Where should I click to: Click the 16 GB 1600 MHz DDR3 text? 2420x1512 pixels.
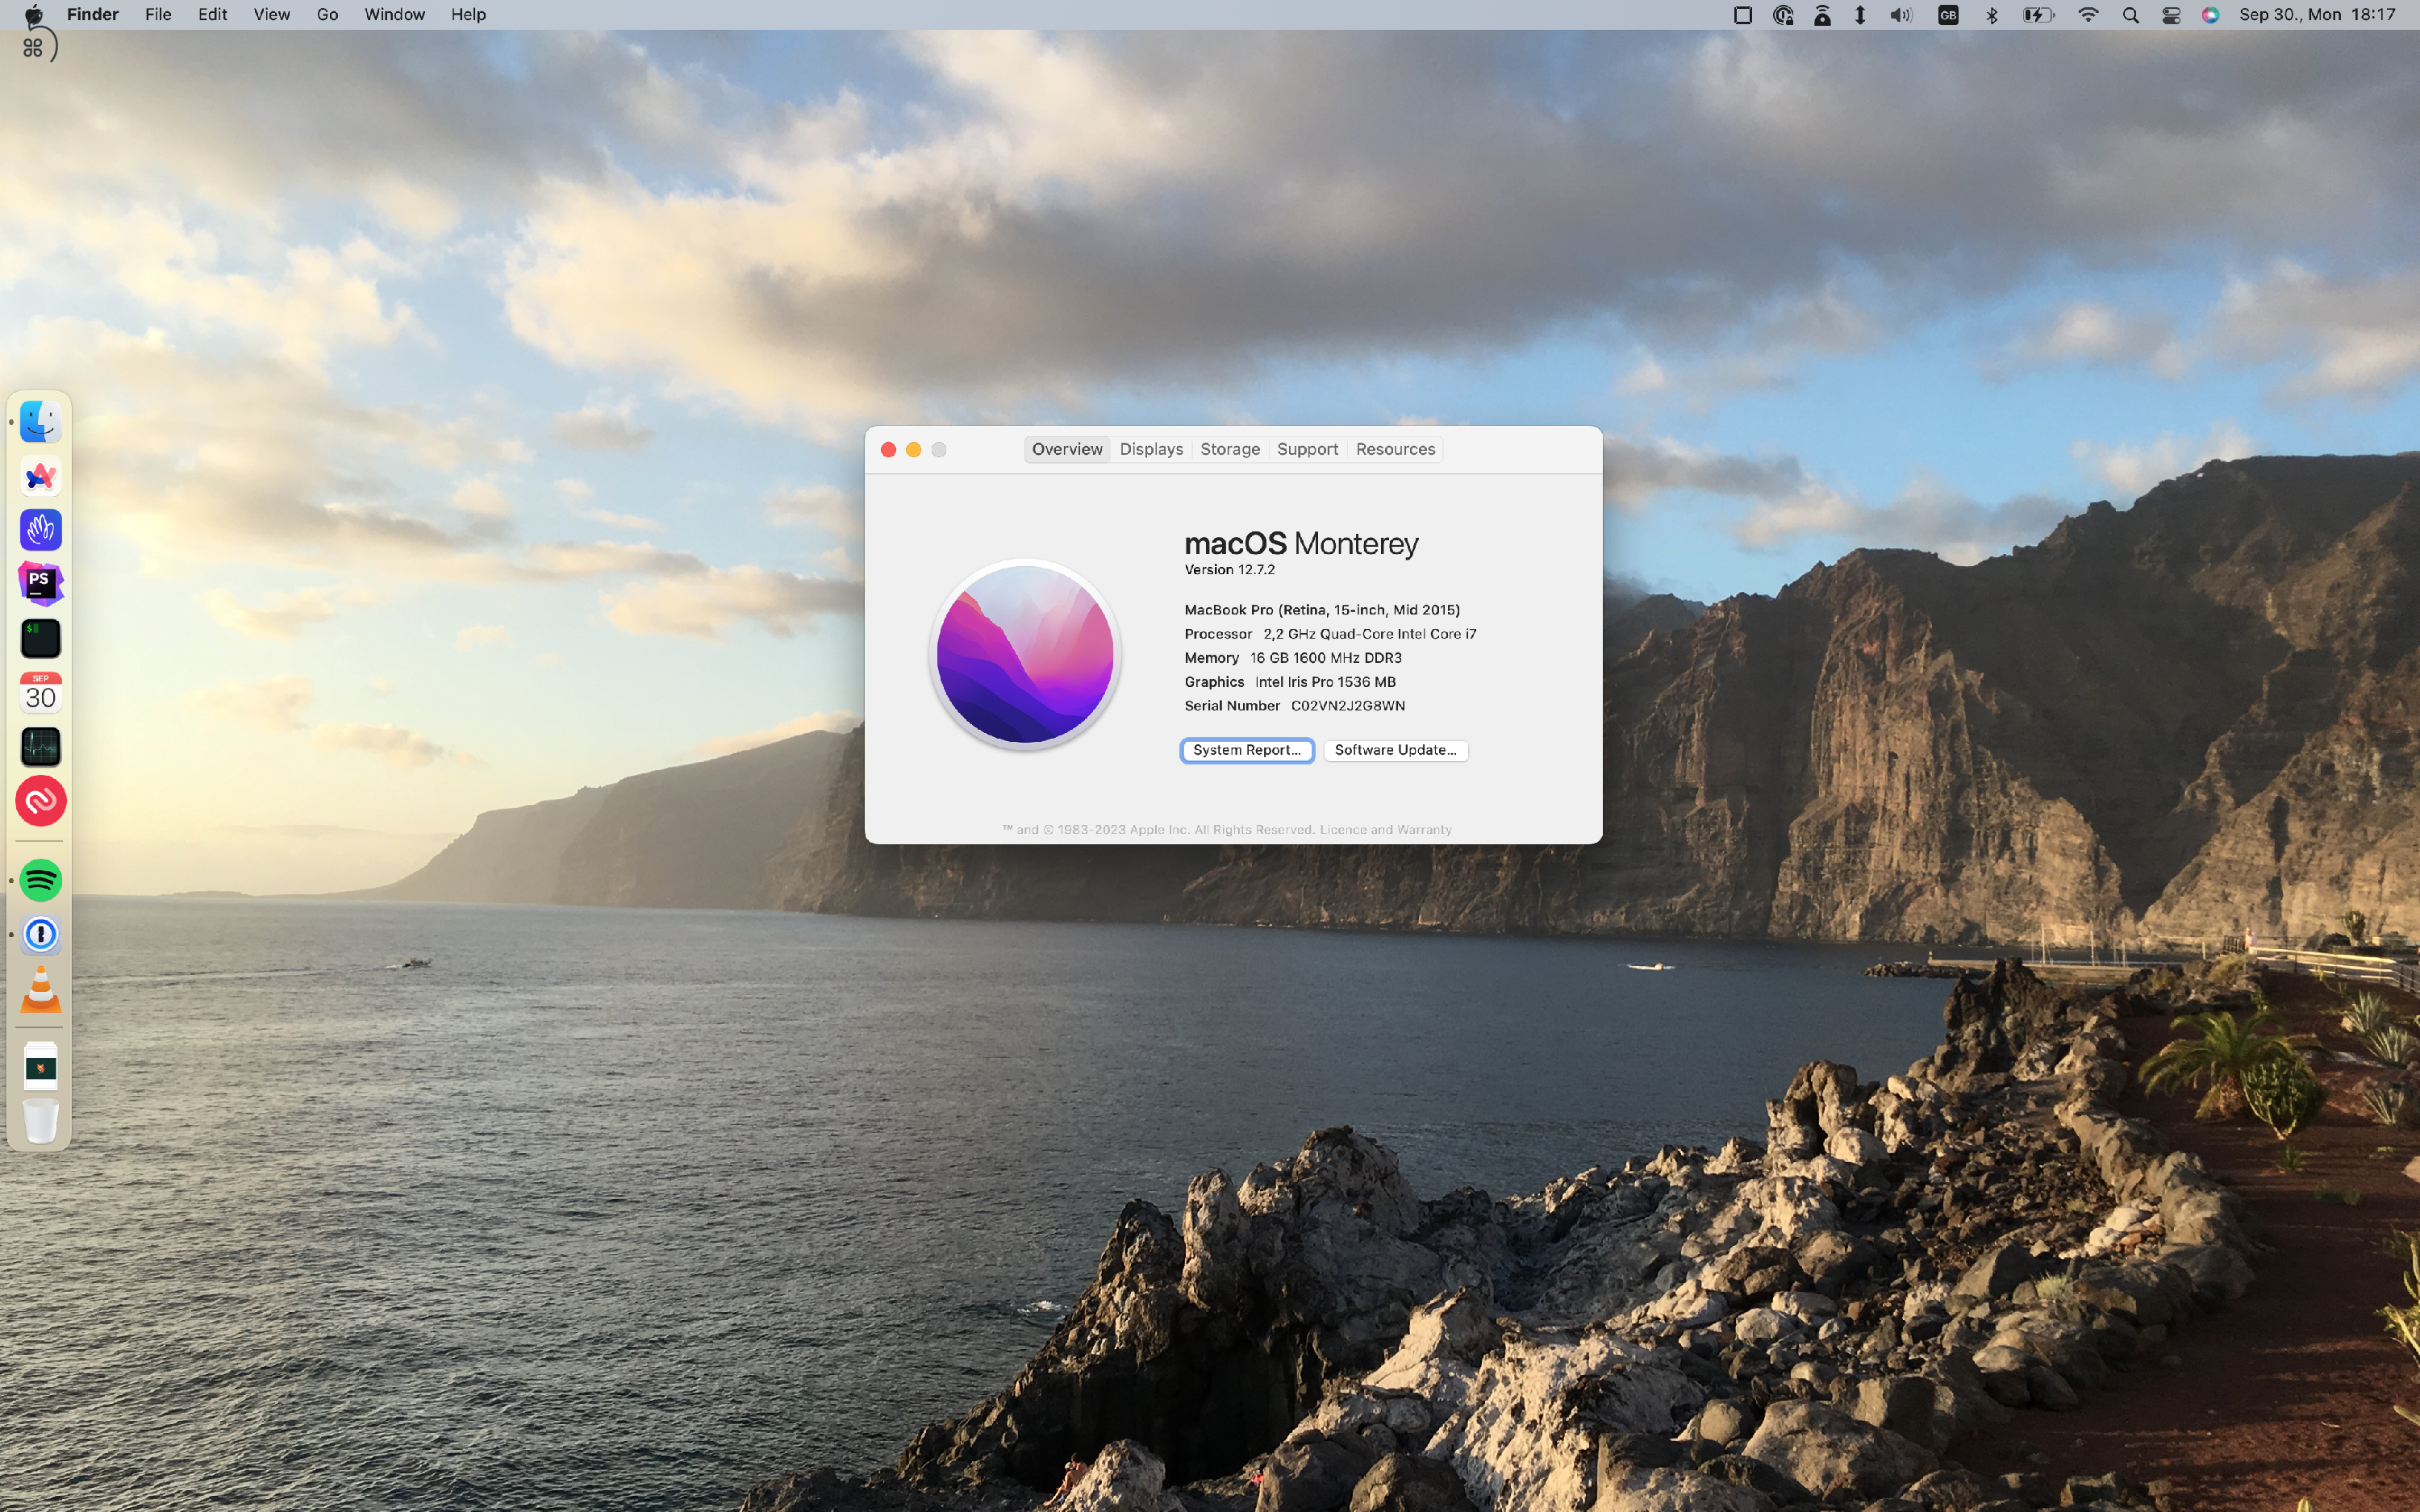coord(1326,658)
